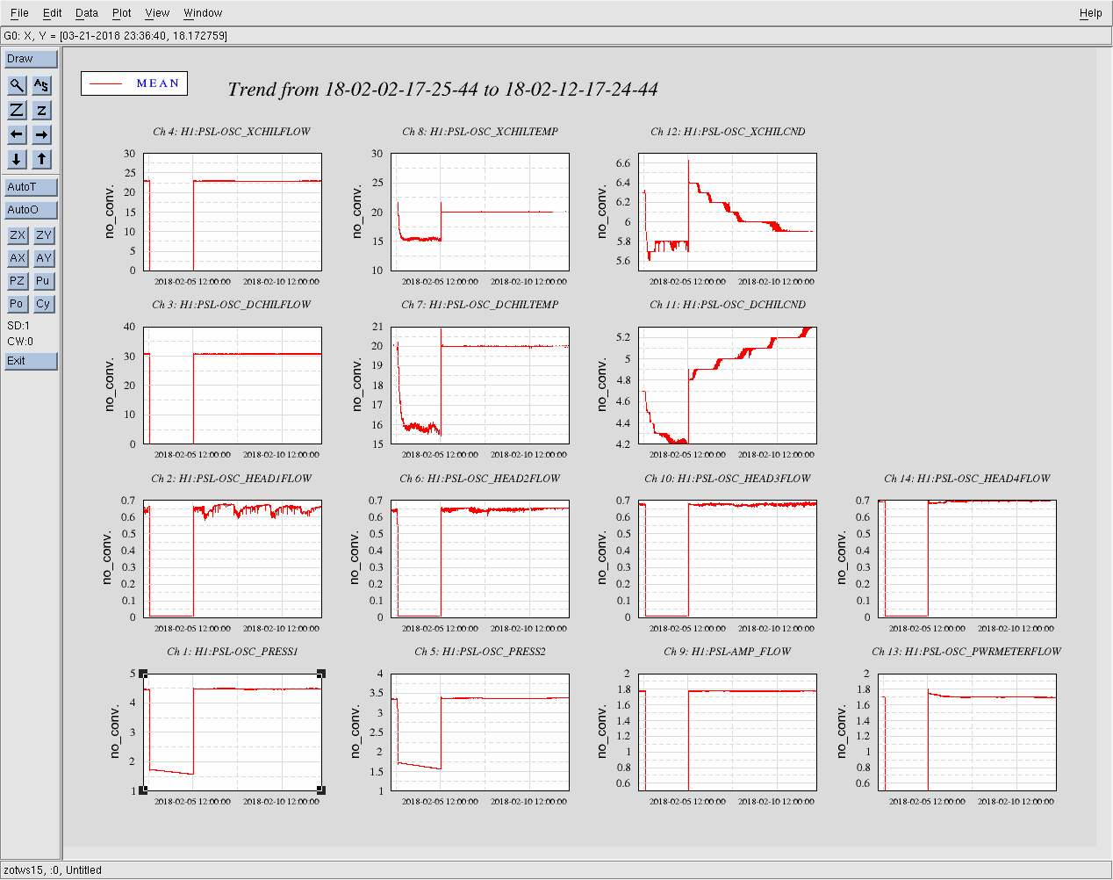Select the Ch 1 PRESS1 graph
1113x880 pixels.
click(233, 732)
